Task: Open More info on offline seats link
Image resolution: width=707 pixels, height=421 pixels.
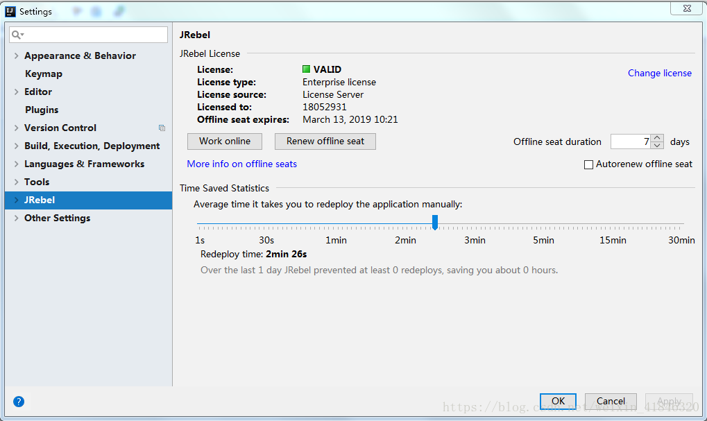Action: pos(241,164)
